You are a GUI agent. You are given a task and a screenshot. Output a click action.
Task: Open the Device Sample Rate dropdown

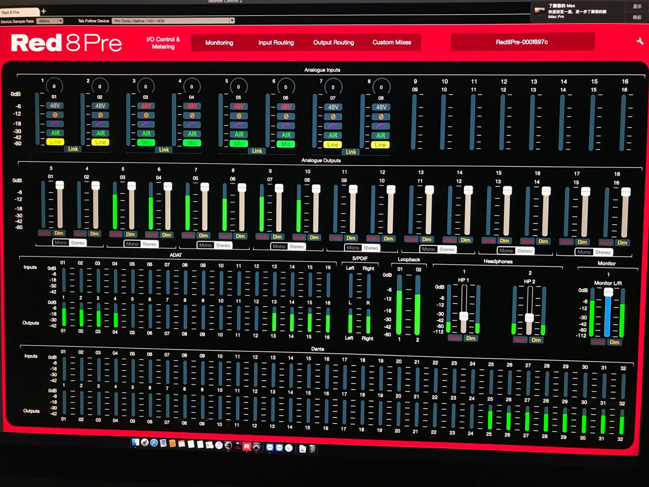point(50,21)
